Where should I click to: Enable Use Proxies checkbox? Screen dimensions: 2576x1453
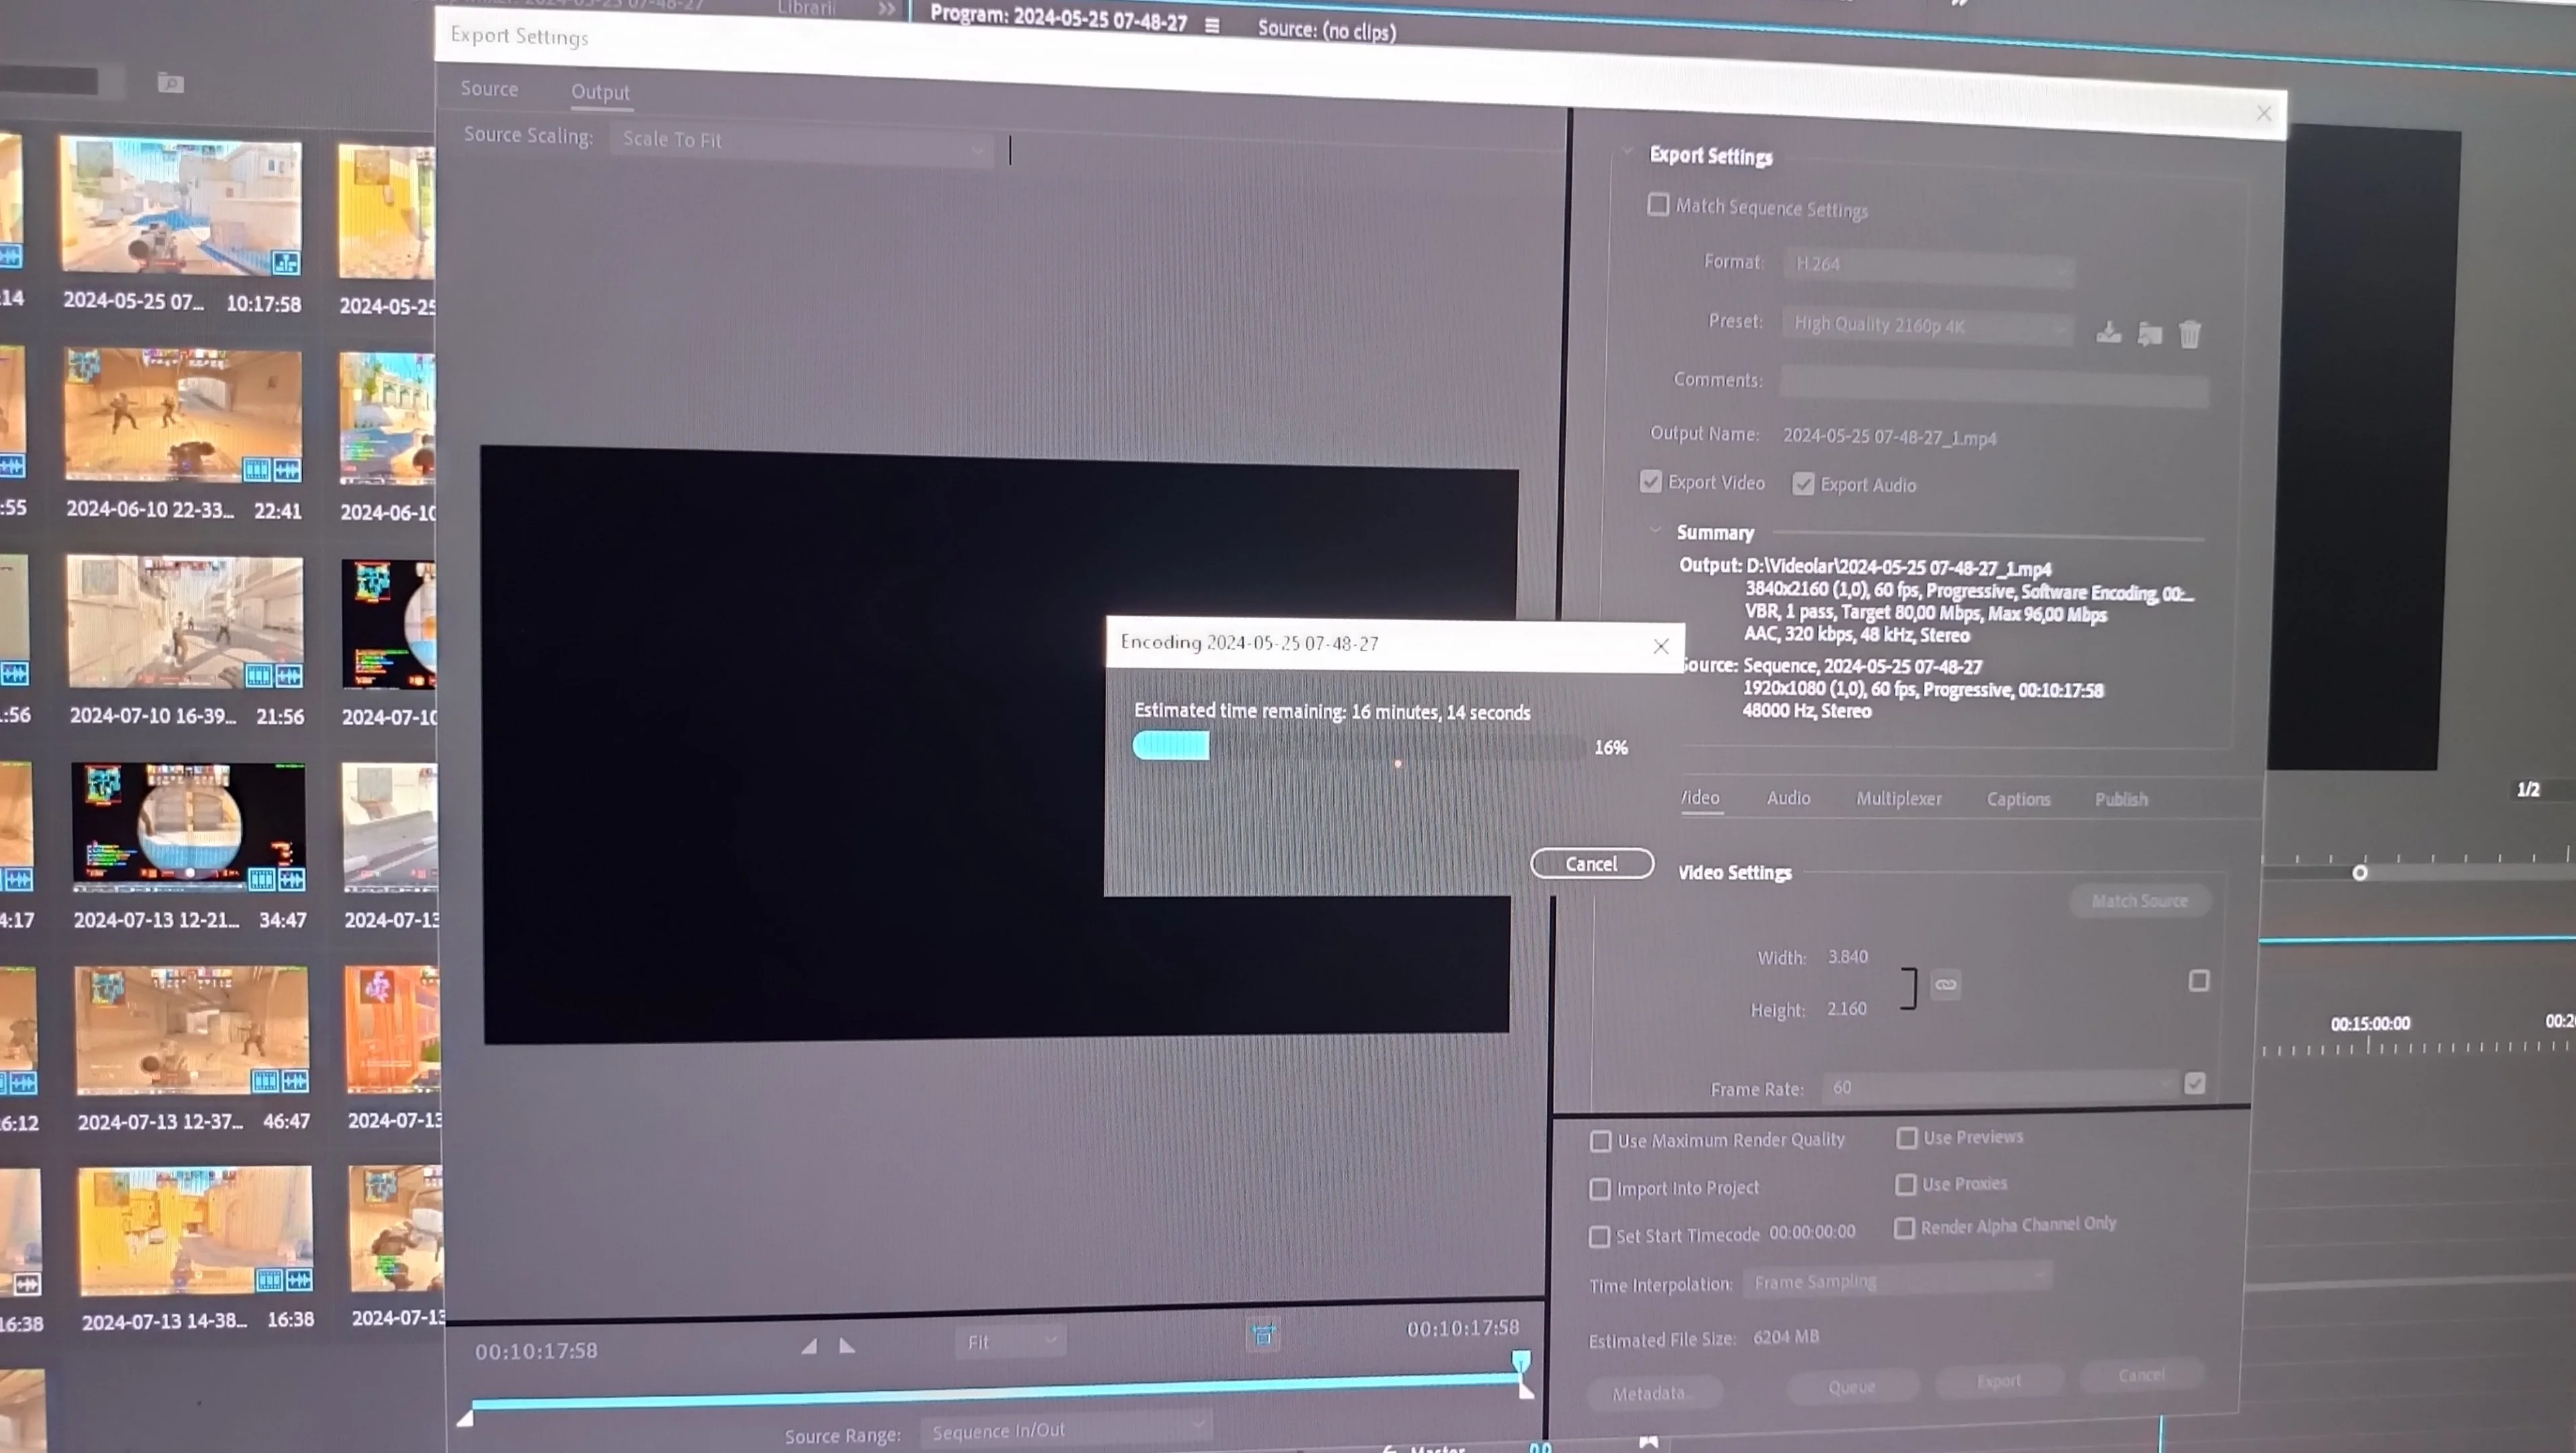[1906, 1185]
